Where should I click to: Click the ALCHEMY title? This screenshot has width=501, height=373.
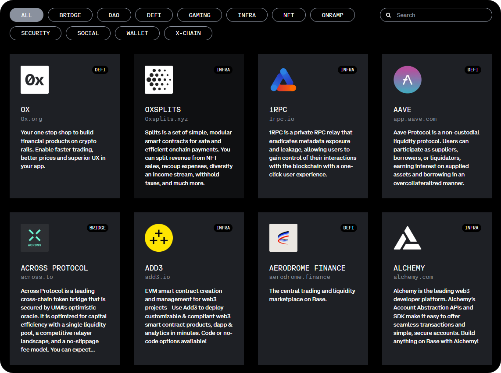point(409,268)
